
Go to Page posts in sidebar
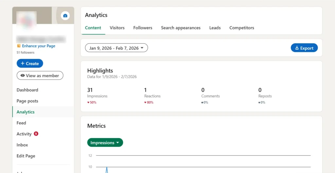tap(27, 101)
